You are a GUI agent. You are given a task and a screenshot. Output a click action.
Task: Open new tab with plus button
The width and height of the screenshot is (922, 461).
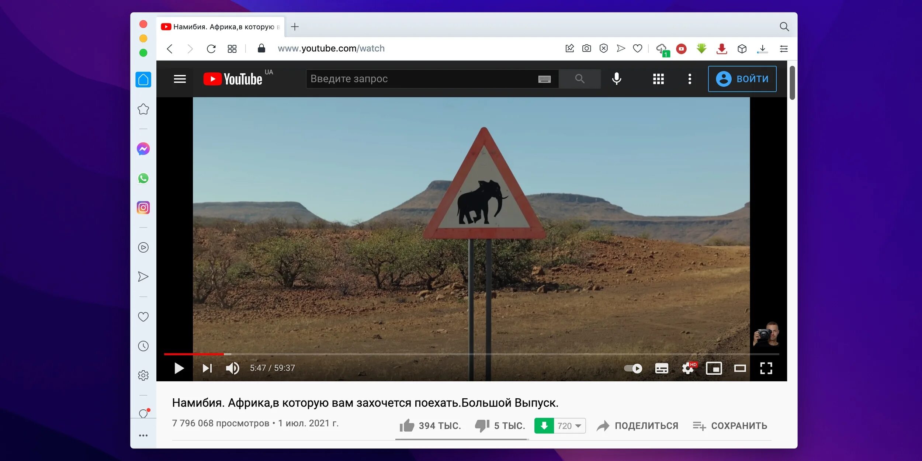pos(295,27)
